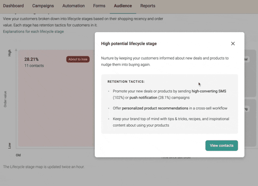Navigate to the Reports tab
This screenshot has width=258, height=186.
coord(148,6)
